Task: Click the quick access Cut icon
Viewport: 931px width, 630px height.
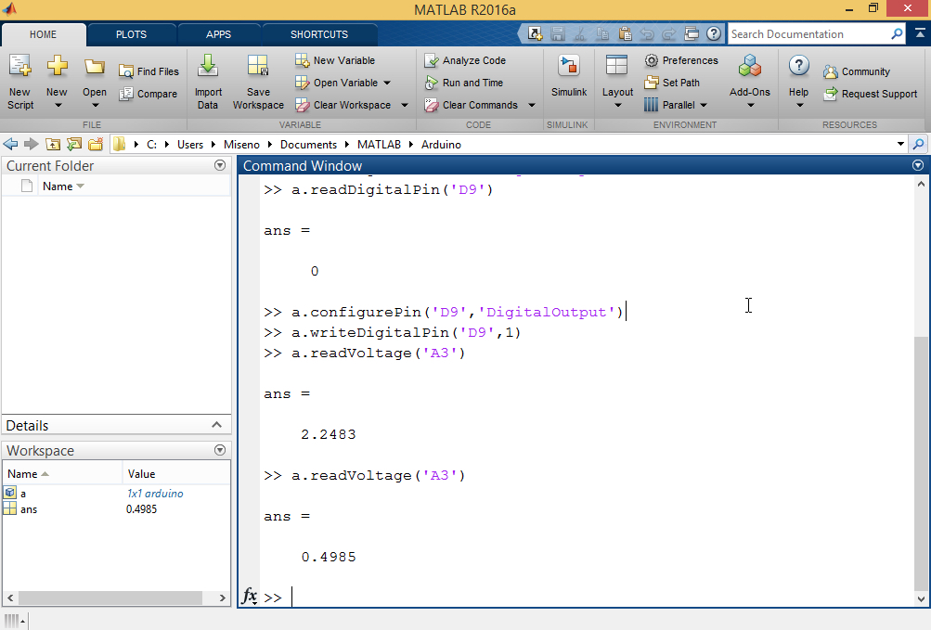Action: [x=580, y=33]
